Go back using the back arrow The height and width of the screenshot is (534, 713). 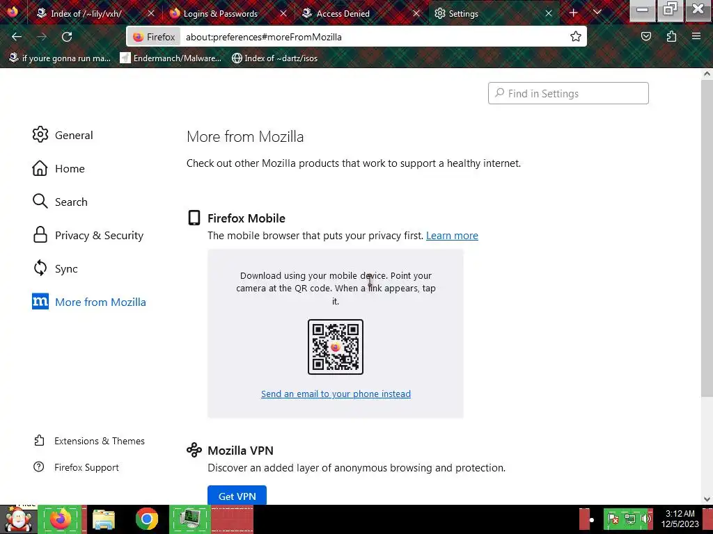(17, 37)
